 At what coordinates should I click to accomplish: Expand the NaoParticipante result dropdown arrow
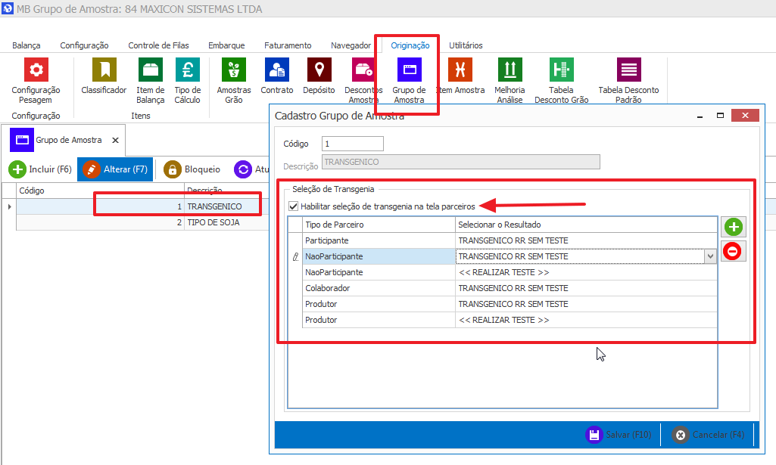[x=711, y=256]
